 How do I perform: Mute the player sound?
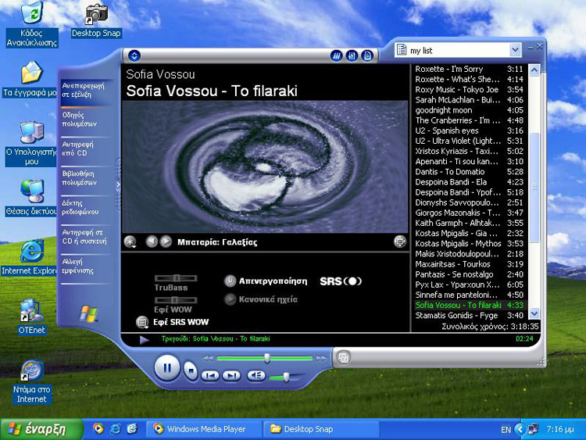[256, 375]
